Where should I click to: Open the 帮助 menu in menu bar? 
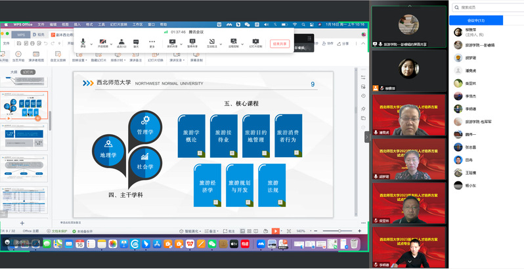[164, 24]
